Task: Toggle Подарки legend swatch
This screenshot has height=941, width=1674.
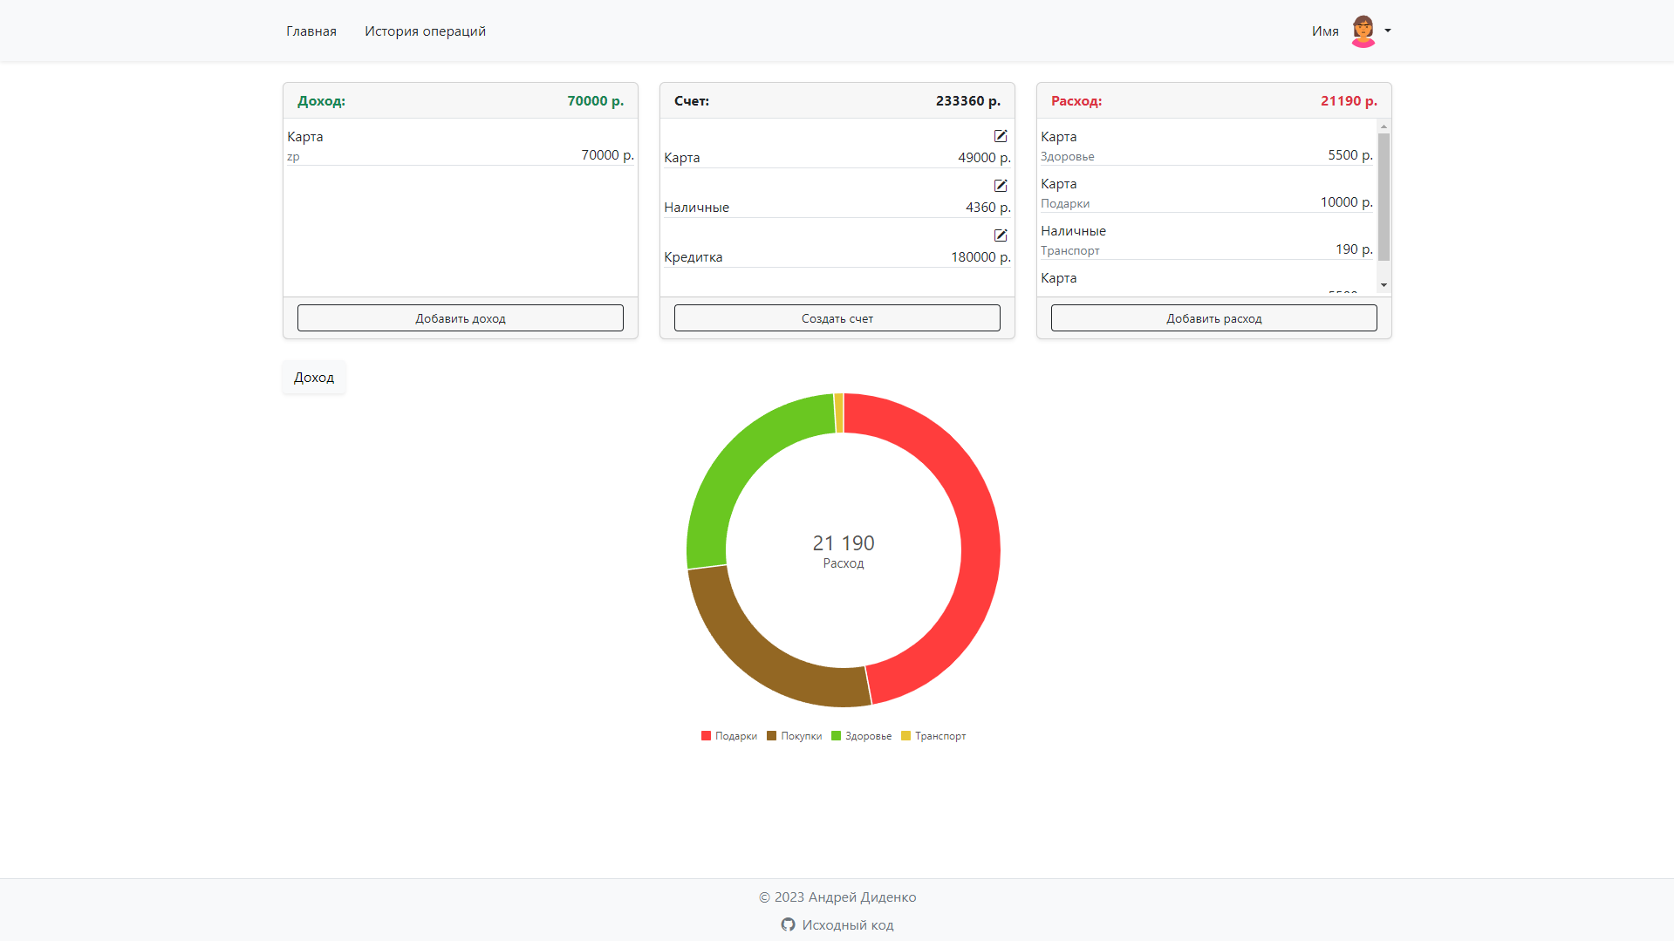Action: pyautogui.click(x=707, y=736)
